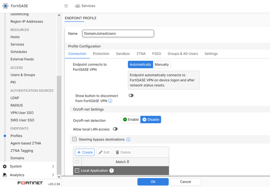Click info icon next to Steering bypass destinations
The image size is (270, 187).
pyautogui.click(x=128, y=139)
